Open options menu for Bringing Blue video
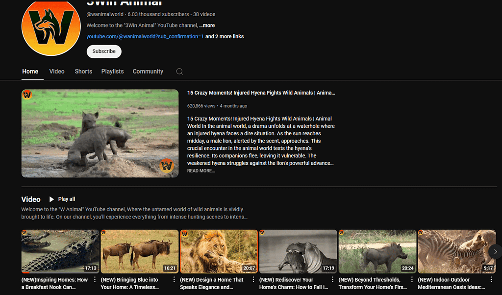Viewport: 502px width, 295px height. 174,280
